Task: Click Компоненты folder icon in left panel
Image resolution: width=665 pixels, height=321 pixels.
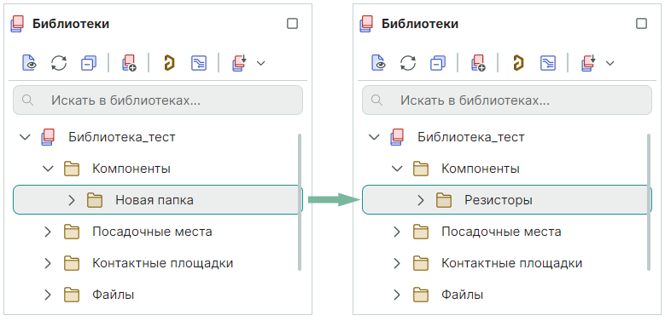Action: [72, 169]
